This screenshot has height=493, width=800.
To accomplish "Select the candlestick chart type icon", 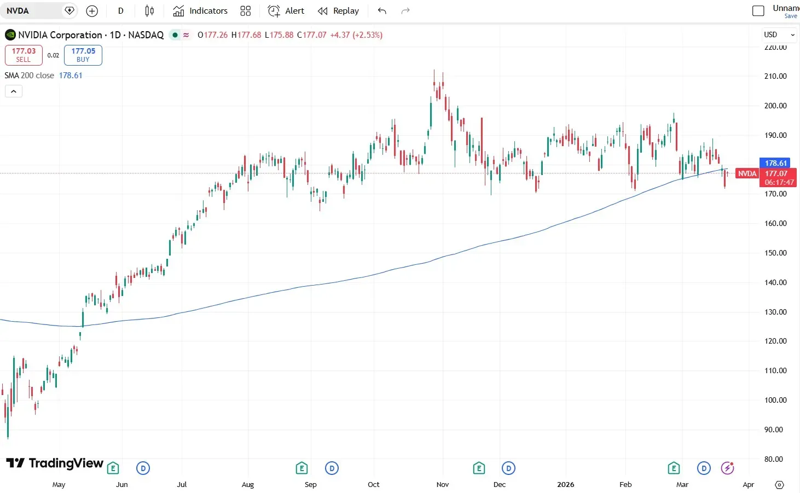I will 149,10.
